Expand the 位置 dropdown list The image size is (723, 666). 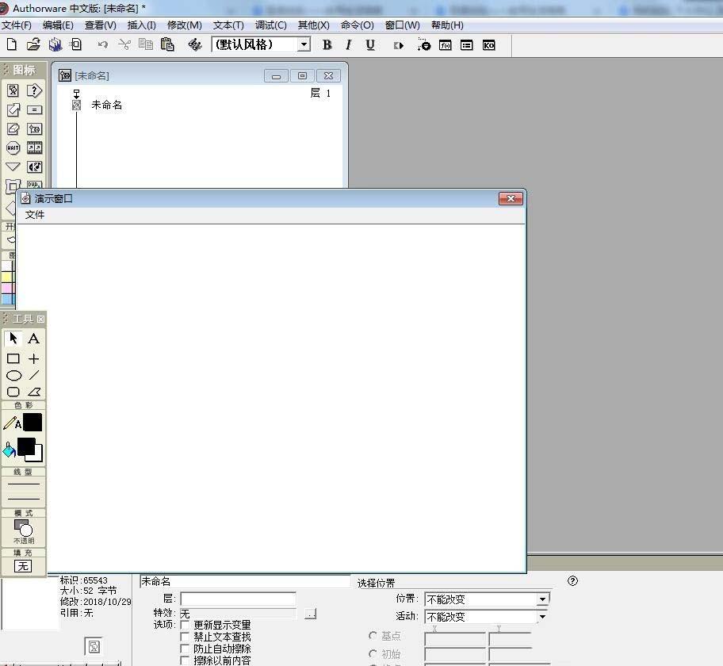point(542,599)
